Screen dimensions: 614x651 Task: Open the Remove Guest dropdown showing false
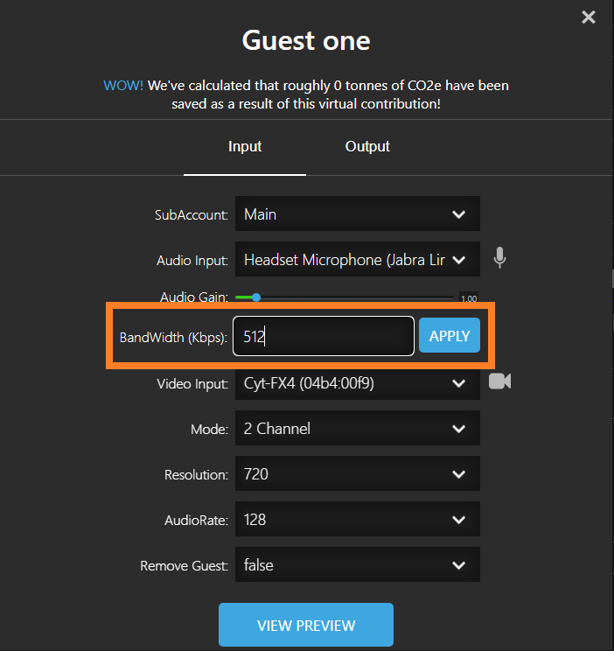[x=358, y=564]
